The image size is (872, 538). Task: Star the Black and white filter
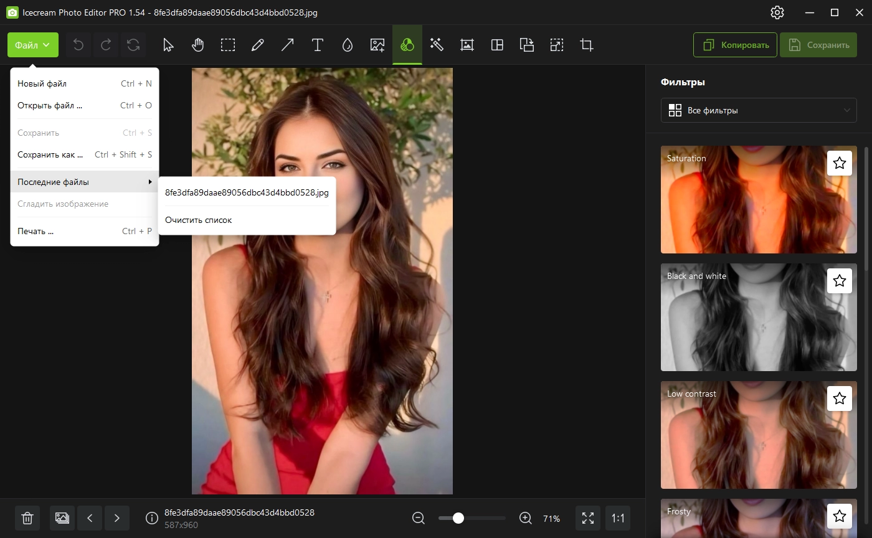[x=839, y=281]
